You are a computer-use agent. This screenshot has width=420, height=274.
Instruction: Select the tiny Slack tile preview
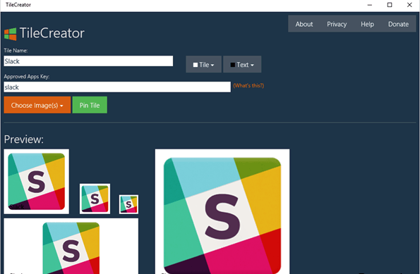[129, 204]
